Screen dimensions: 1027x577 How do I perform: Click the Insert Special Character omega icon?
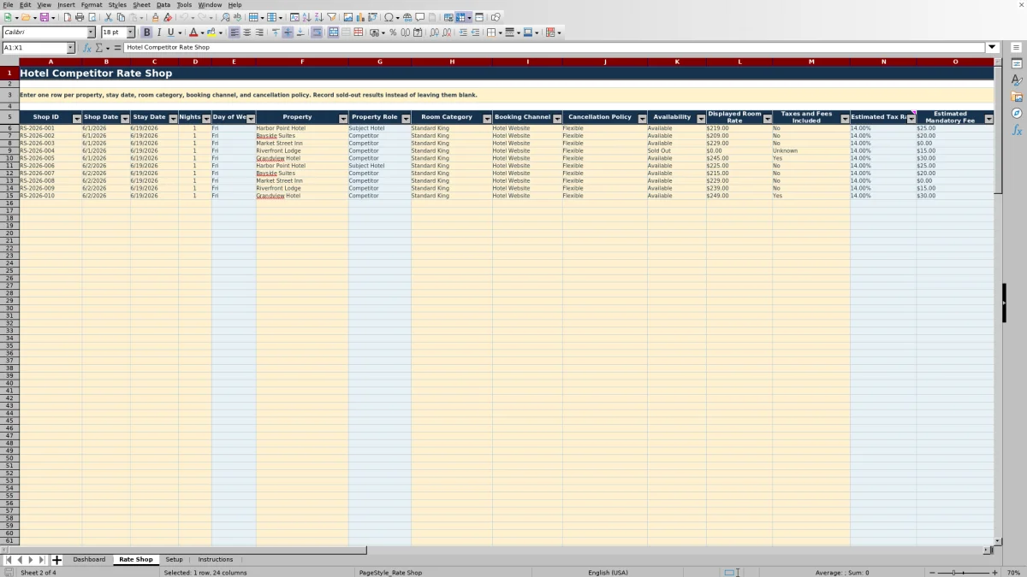pos(389,17)
